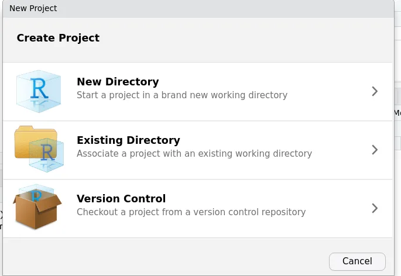The height and width of the screenshot is (276, 401).
Task: Select the Existing Directory heading
Action: click(128, 140)
